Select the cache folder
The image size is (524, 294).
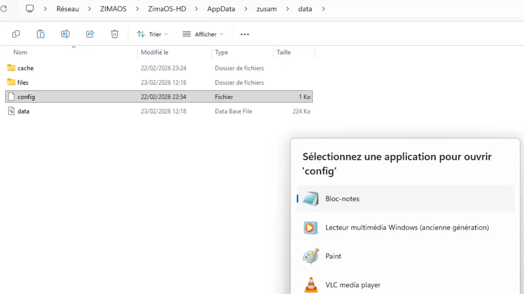[x=25, y=68]
